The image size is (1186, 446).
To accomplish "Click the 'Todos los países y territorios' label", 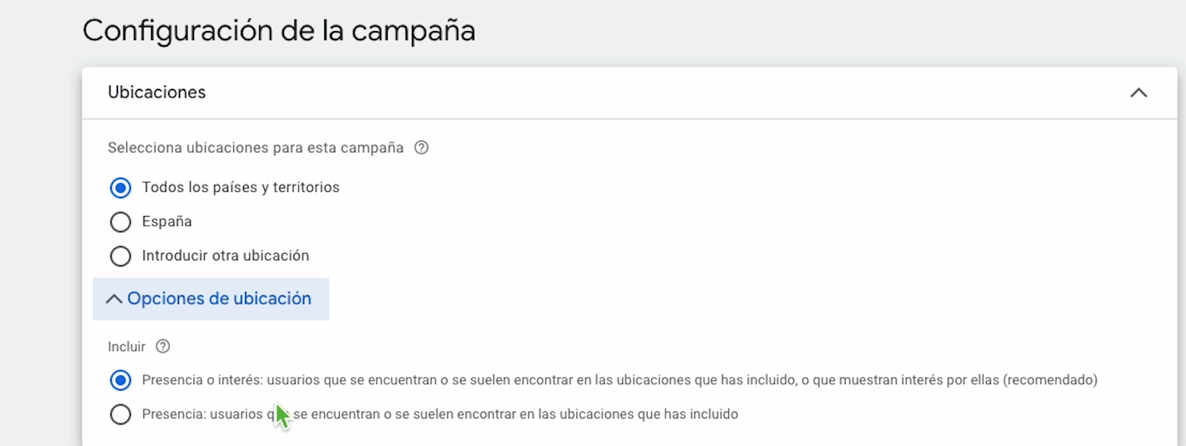I will (x=240, y=188).
